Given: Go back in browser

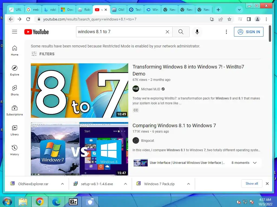Looking at the screenshot, I should [x=11, y=19].
